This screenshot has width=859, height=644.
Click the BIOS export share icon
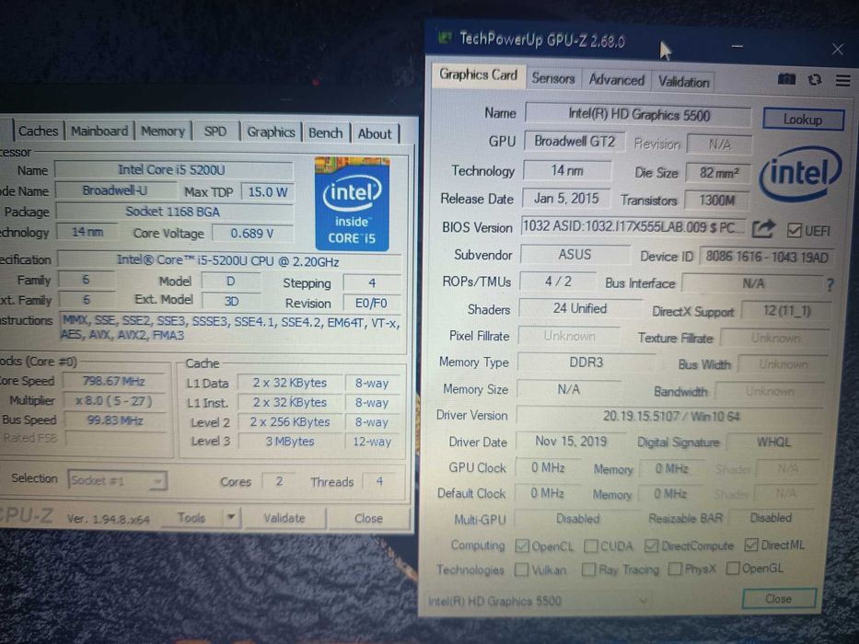[763, 228]
